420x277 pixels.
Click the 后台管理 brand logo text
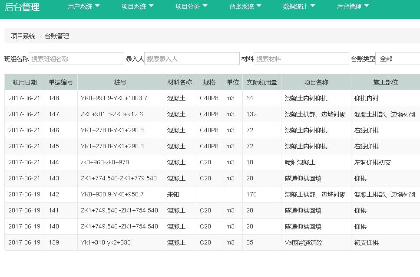point(22,7)
